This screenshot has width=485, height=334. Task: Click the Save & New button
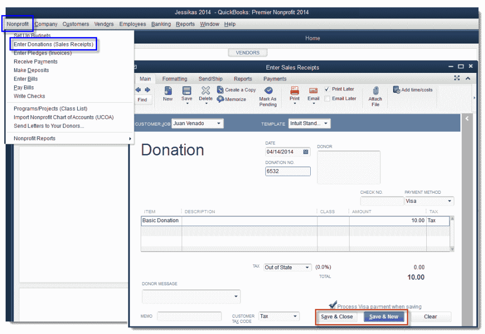383,317
